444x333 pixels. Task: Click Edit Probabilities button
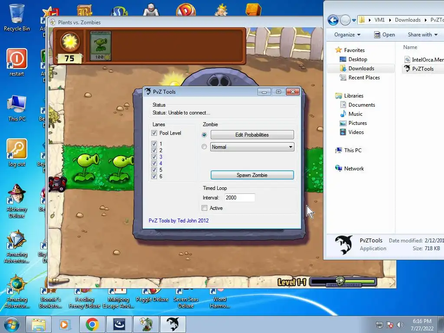252,135
